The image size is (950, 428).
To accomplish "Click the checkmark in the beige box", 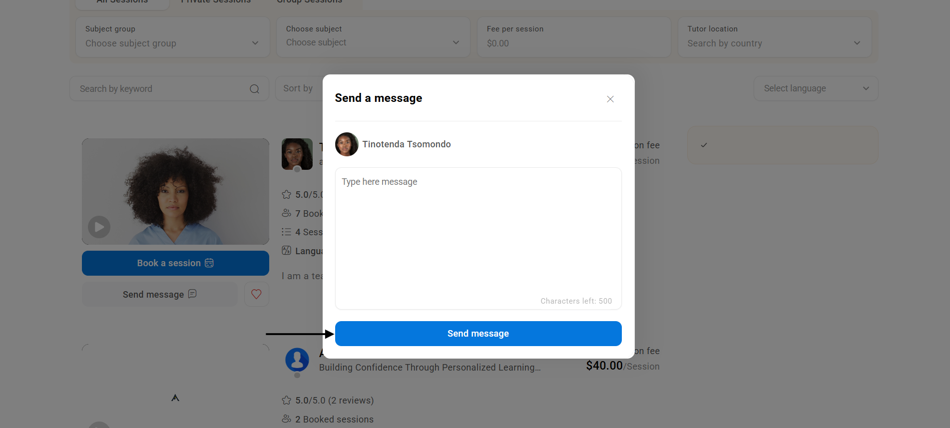I will [704, 145].
